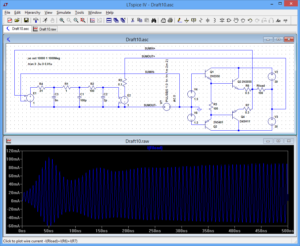Tile windows horizontally using toolbar icon

(x=109, y=20)
